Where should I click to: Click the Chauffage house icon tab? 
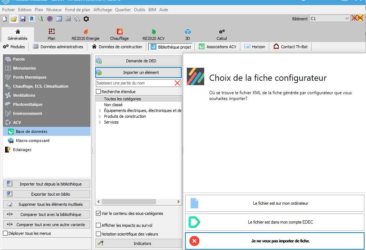coord(119,34)
